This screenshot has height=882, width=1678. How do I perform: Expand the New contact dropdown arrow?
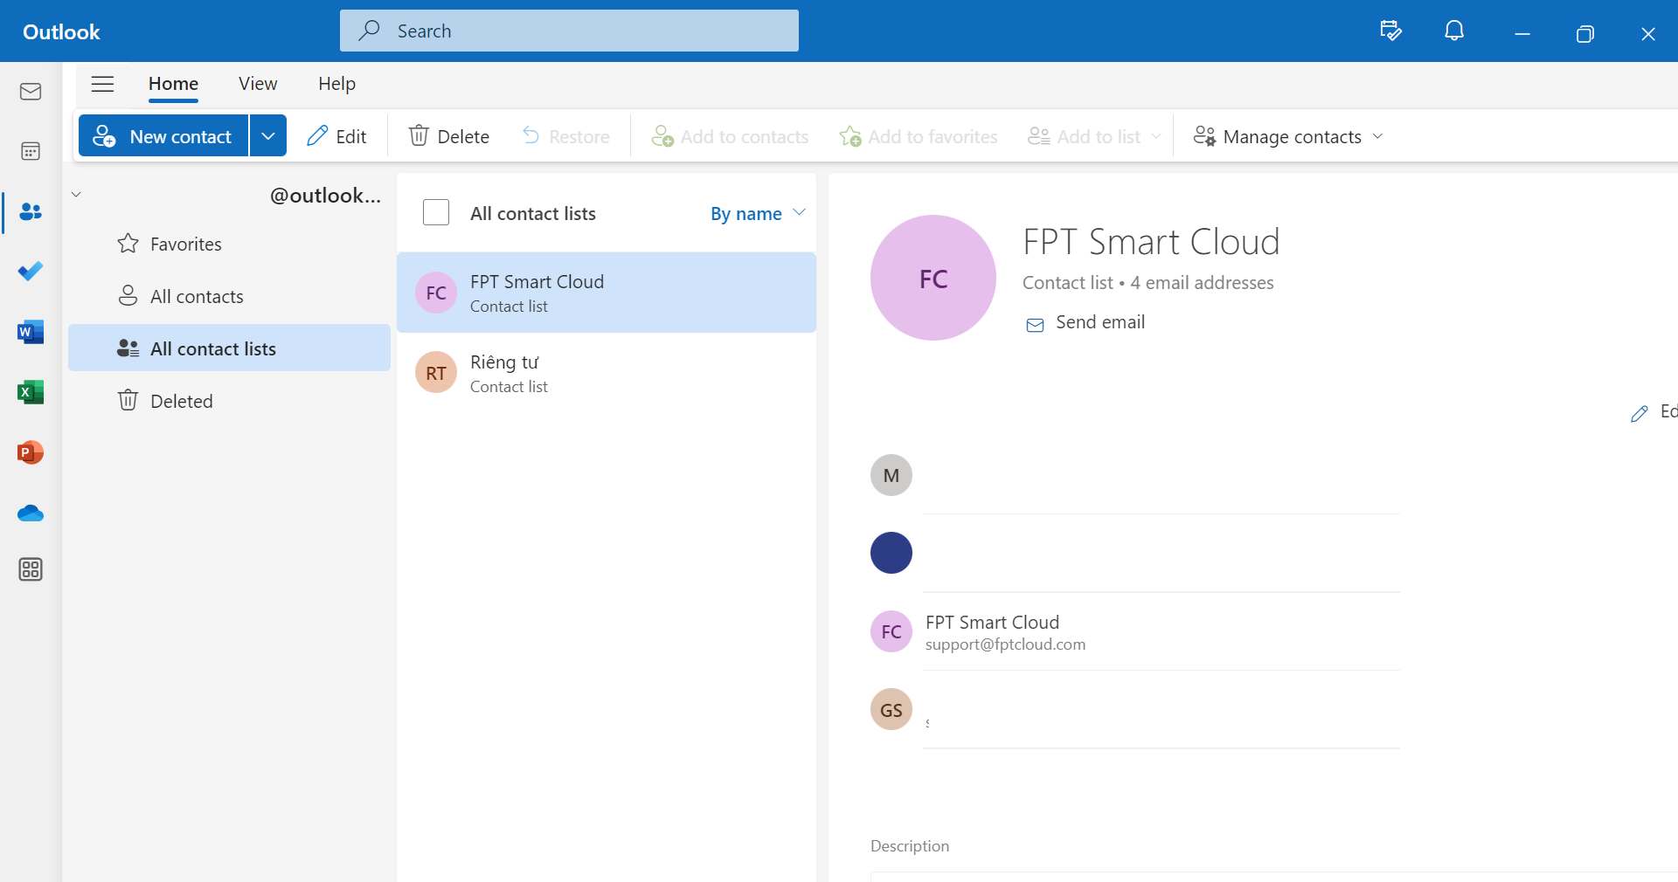point(268,136)
